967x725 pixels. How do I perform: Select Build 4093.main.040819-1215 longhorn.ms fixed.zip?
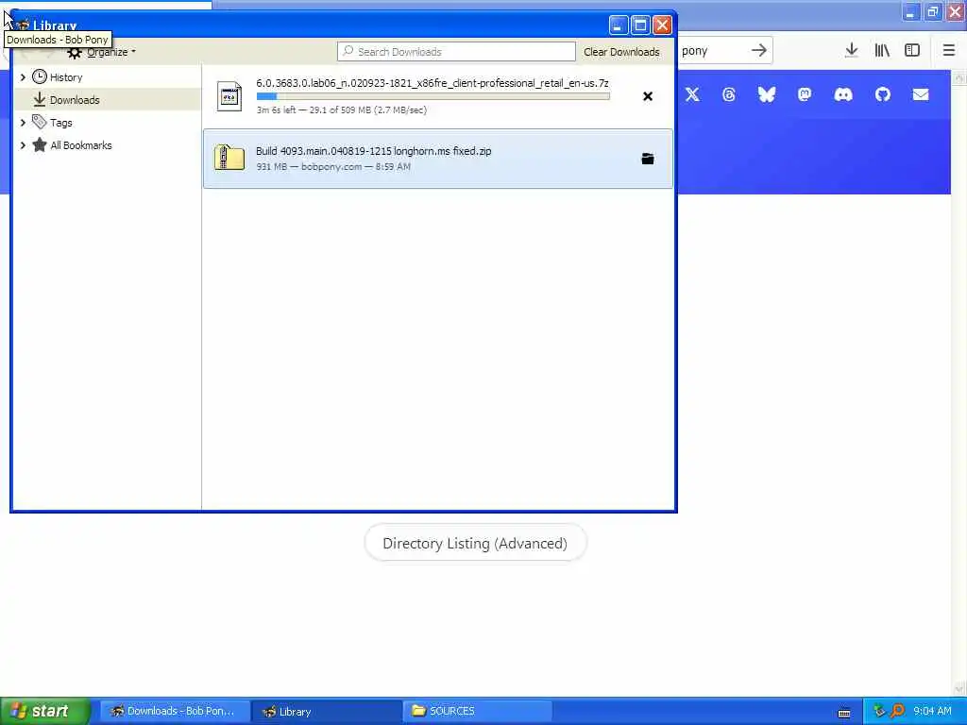coord(374,151)
